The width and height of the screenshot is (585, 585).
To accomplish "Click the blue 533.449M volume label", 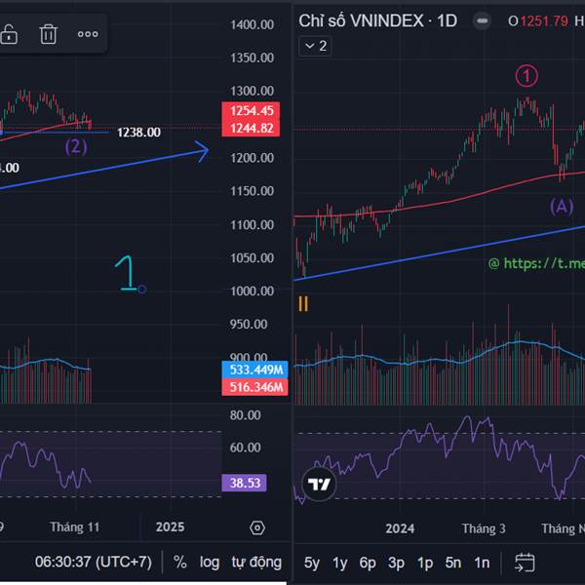I will click(255, 370).
